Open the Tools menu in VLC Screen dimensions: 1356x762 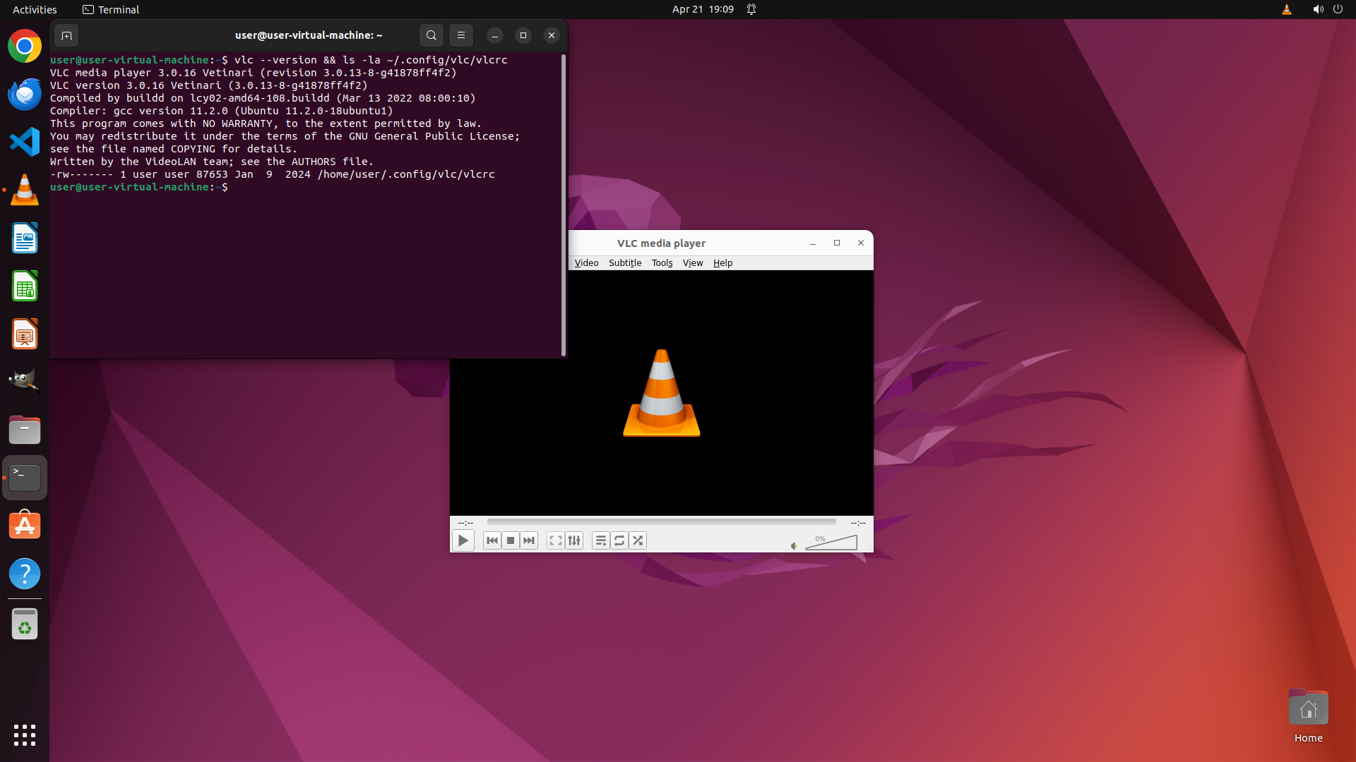(x=662, y=262)
